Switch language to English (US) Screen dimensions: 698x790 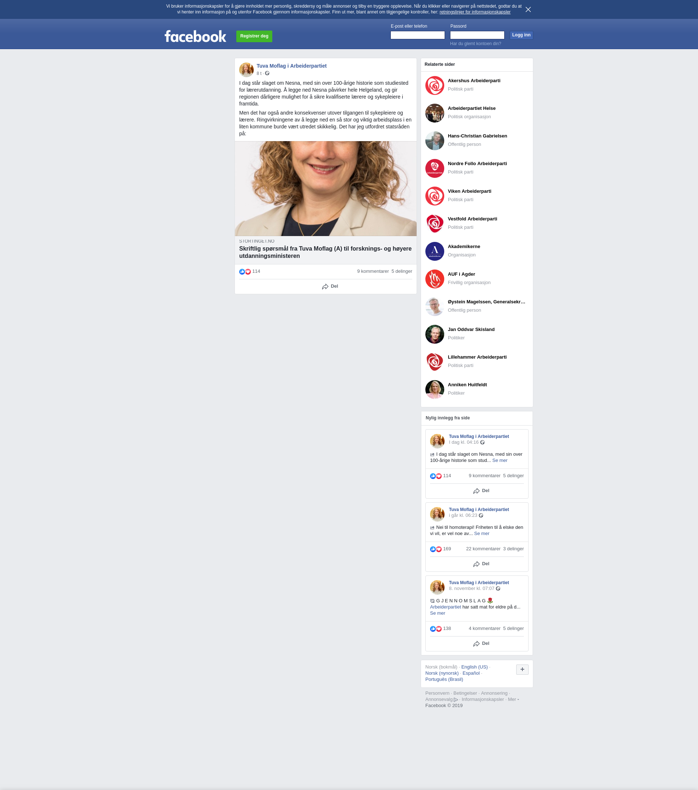click(x=474, y=667)
